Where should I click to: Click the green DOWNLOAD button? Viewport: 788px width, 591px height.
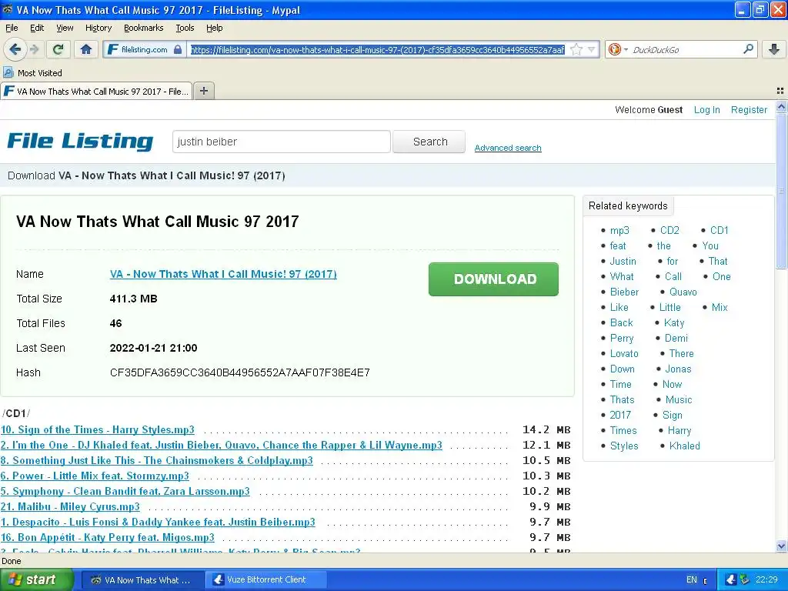pyautogui.click(x=493, y=279)
